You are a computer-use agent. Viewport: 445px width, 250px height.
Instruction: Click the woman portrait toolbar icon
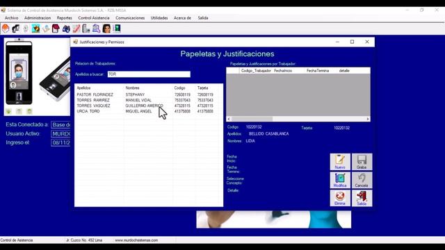point(106,28)
